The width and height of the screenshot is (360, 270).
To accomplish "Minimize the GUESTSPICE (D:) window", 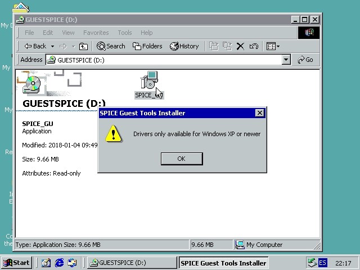I will [x=295, y=20].
